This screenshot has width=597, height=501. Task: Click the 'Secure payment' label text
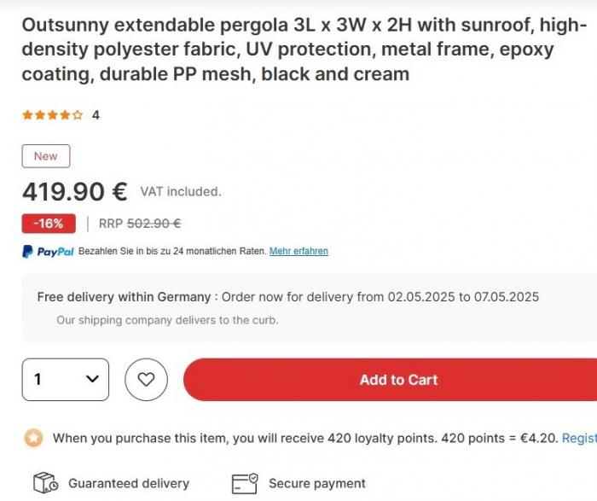(317, 483)
